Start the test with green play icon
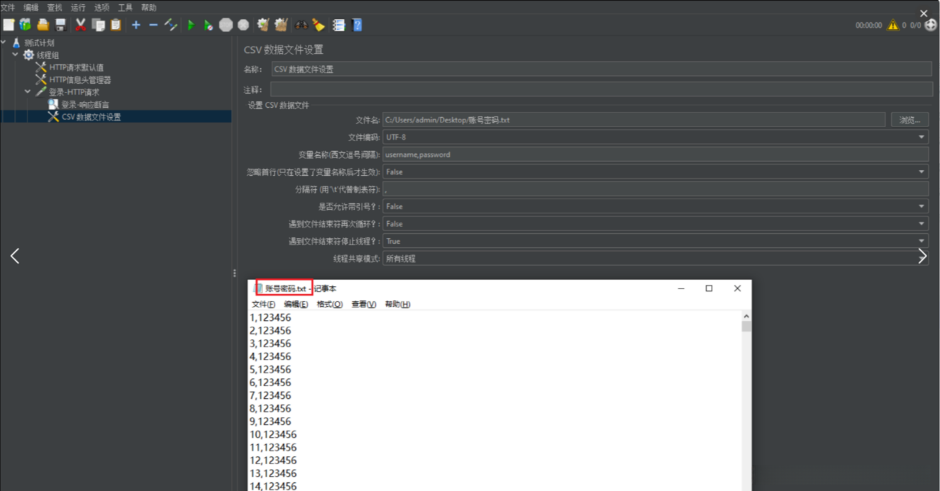This screenshot has height=491, width=940. click(191, 25)
